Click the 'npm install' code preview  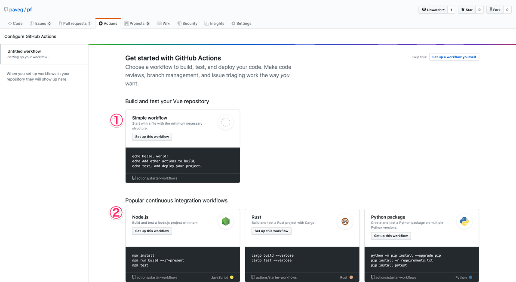(143, 255)
